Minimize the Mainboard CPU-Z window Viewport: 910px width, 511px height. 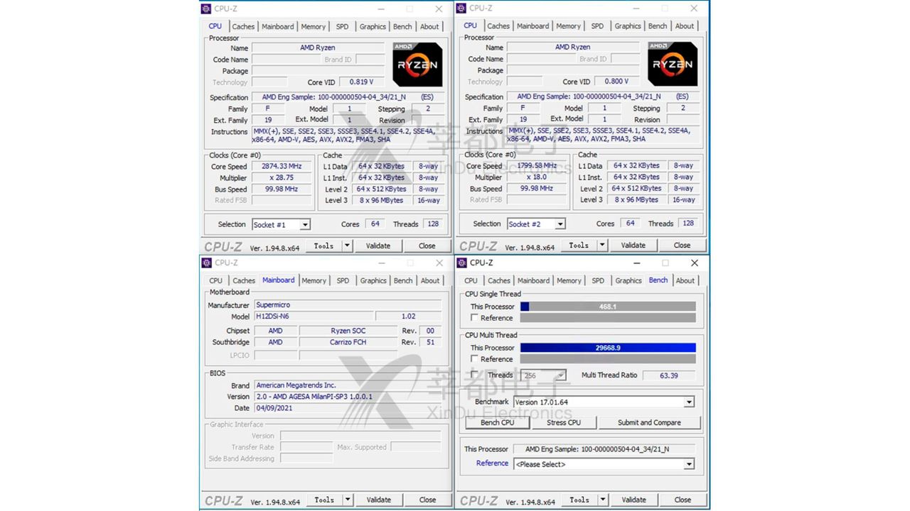click(381, 263)
